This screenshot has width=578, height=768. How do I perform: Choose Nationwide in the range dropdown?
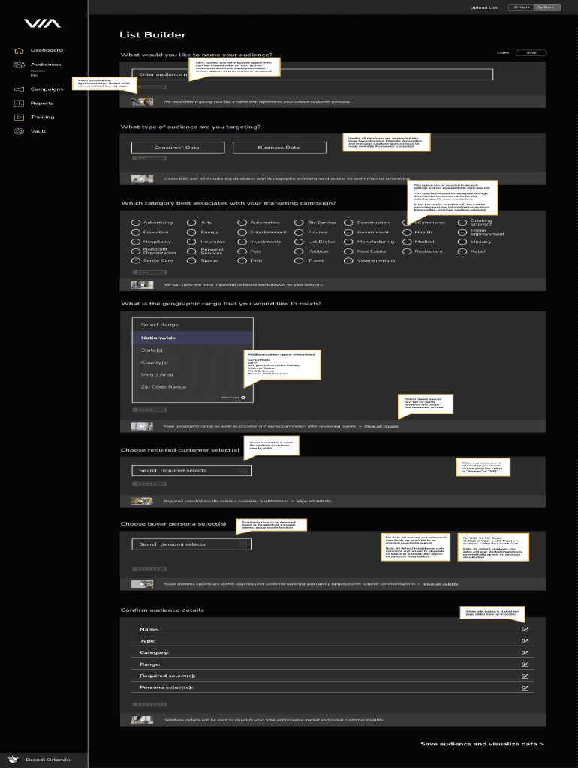158,338
